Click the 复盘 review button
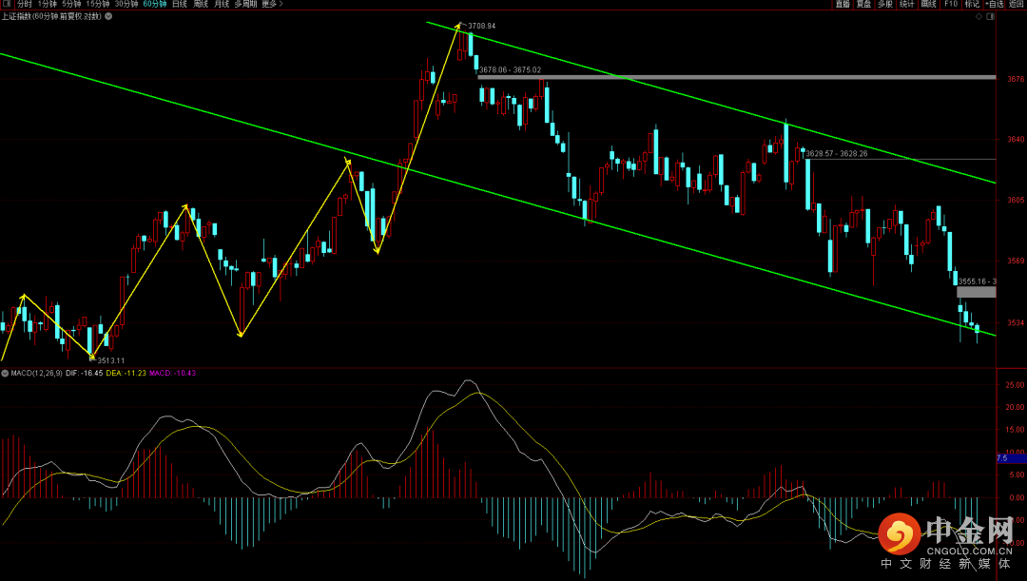 863,4
